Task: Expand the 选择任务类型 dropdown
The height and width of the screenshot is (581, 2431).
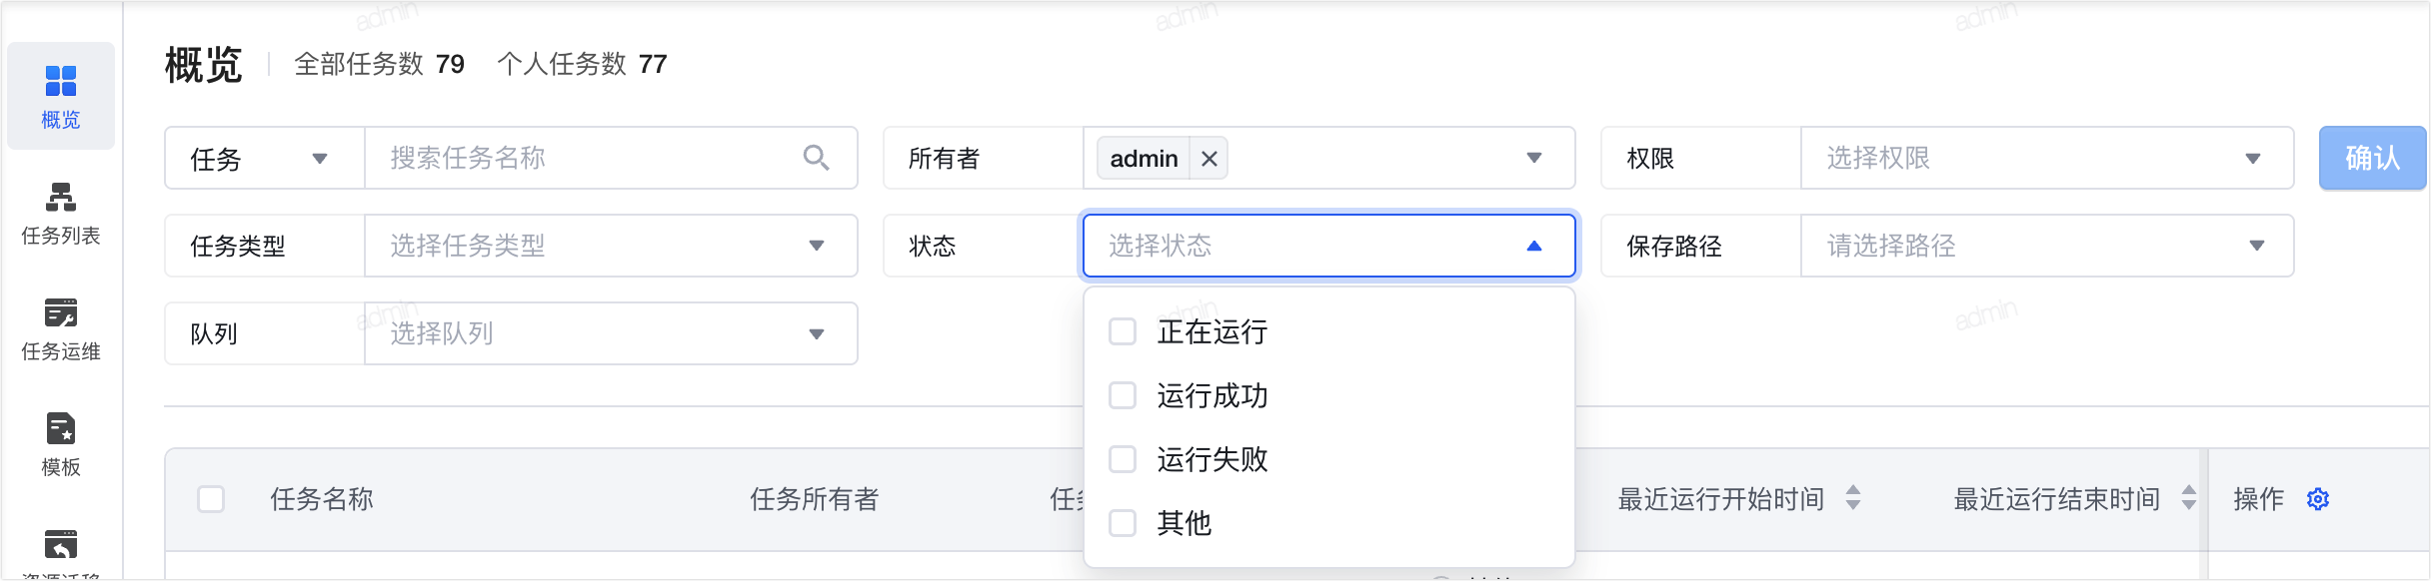Action: pyautogui.click(x=611, y=246)
